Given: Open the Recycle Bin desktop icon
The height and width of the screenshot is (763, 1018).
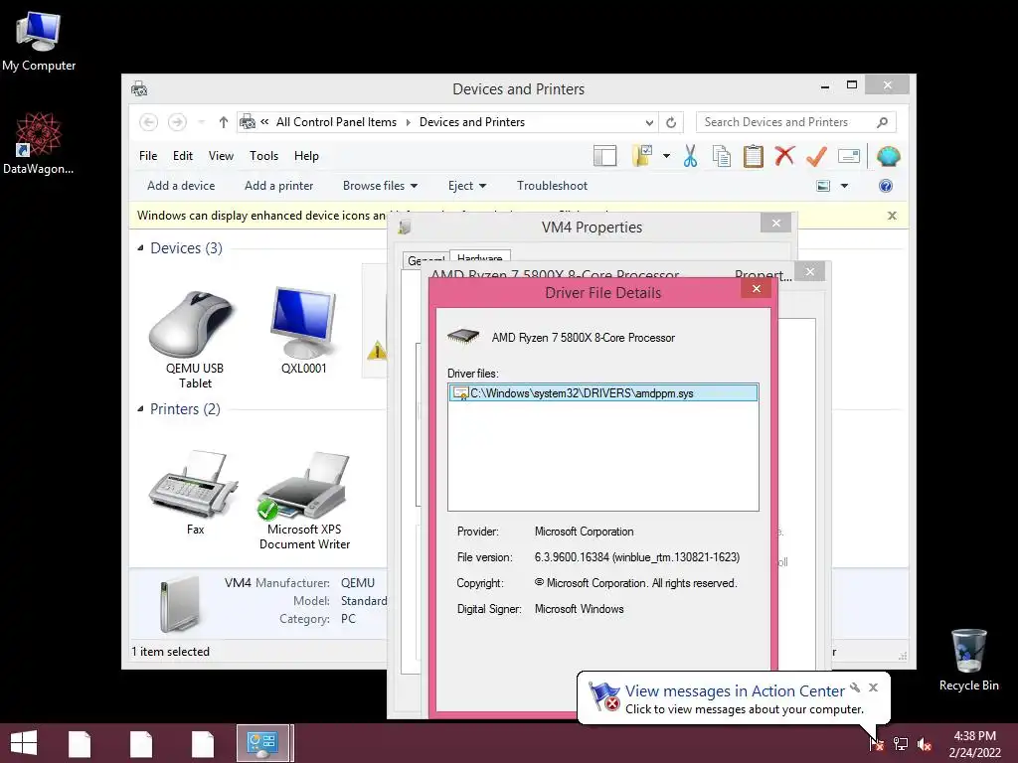Looking at the screenshot, I should pyautogui.click(x=968, y=660).
